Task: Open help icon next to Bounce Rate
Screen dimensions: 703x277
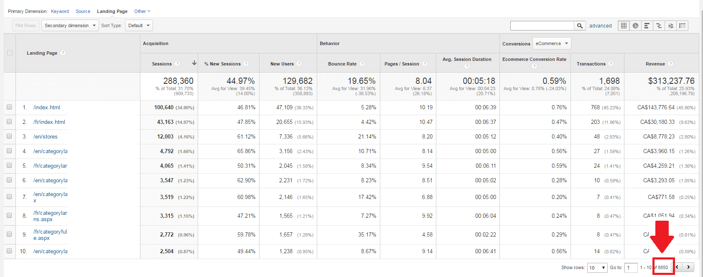Action: (x=362, y=64)
